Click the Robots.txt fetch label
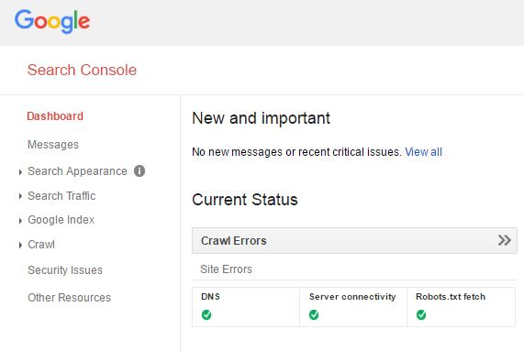The image size is (524, 351). [x=451, y=297]
